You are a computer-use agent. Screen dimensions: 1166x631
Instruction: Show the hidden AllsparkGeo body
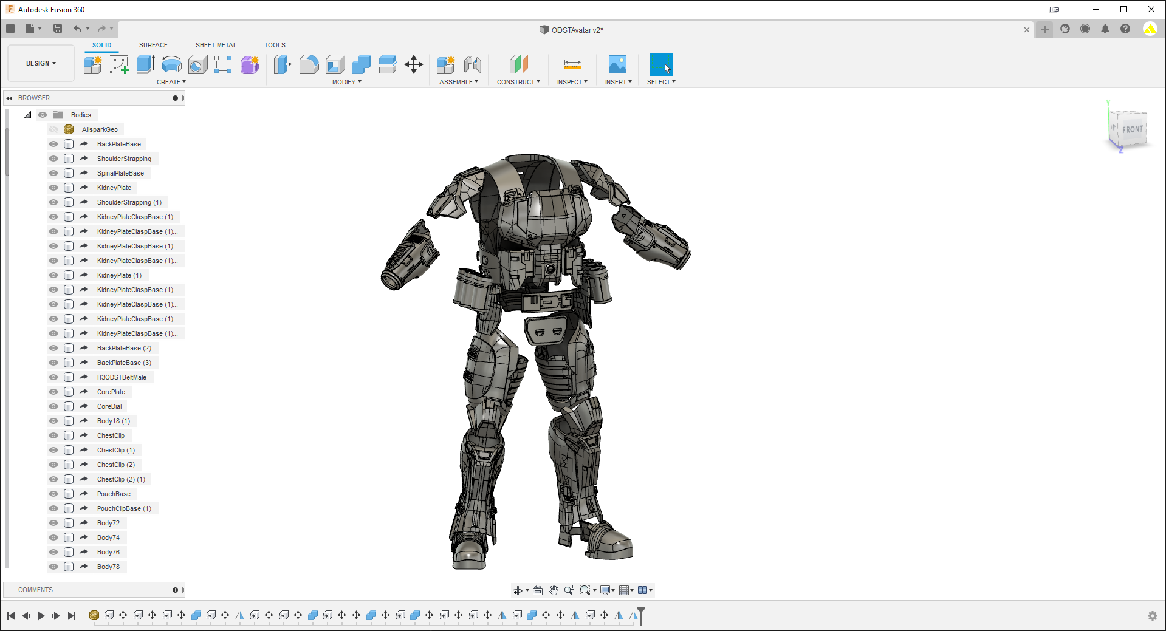[53, 129]
